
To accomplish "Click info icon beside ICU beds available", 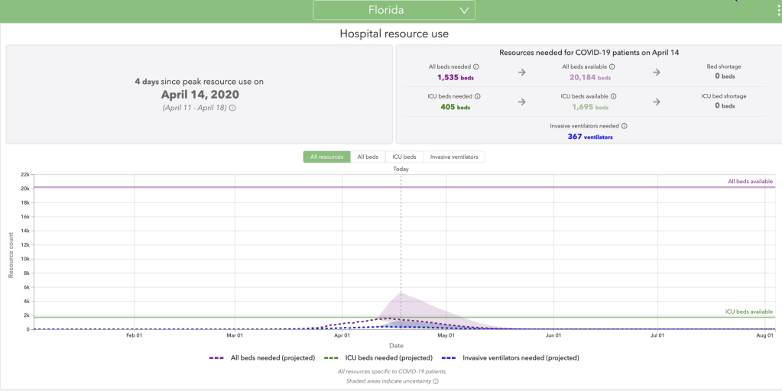I will [613, 96].
